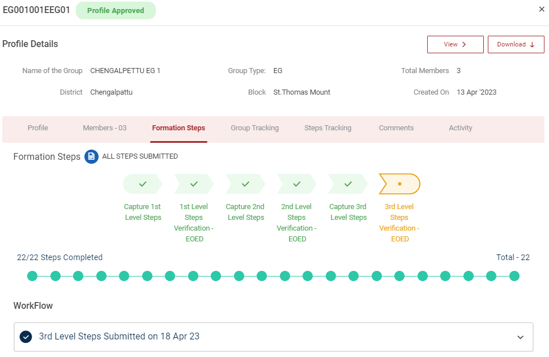Image resolution: width=549 pixels, height=357 pixels.
Task: Click the Capture 1st Level Steps checkmark arrow
Action: (143, 184)
